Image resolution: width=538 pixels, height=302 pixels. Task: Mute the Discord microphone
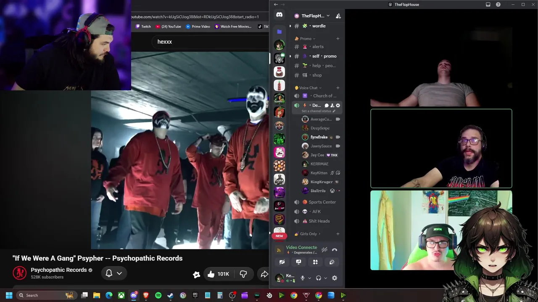[x=302, y=278]
